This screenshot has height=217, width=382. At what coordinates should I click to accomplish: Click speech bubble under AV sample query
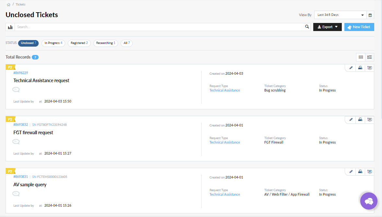tap(16, 194)
